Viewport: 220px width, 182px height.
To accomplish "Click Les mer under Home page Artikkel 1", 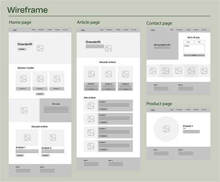I will (20, 156).
